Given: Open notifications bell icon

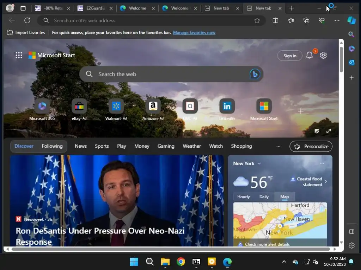Looking at the screenshot, I should pos(310,55).
